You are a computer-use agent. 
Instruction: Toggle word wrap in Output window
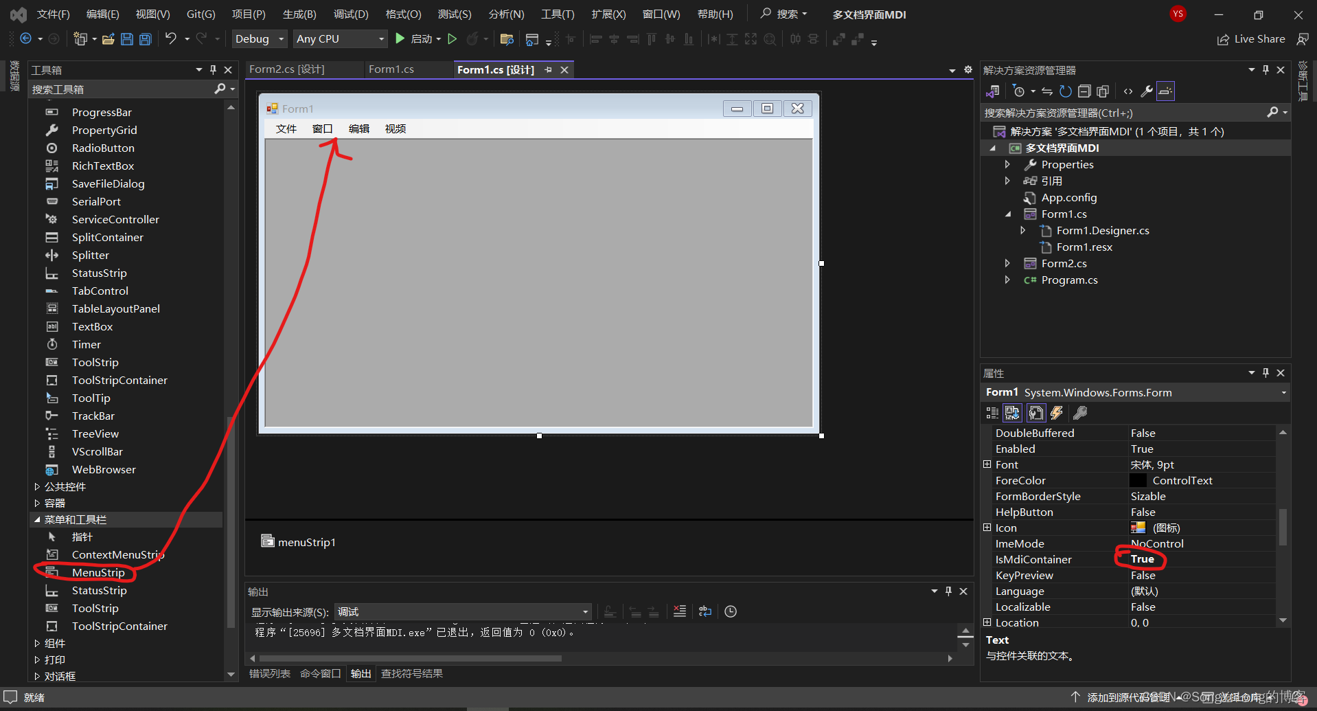click(x=705, y=611)
